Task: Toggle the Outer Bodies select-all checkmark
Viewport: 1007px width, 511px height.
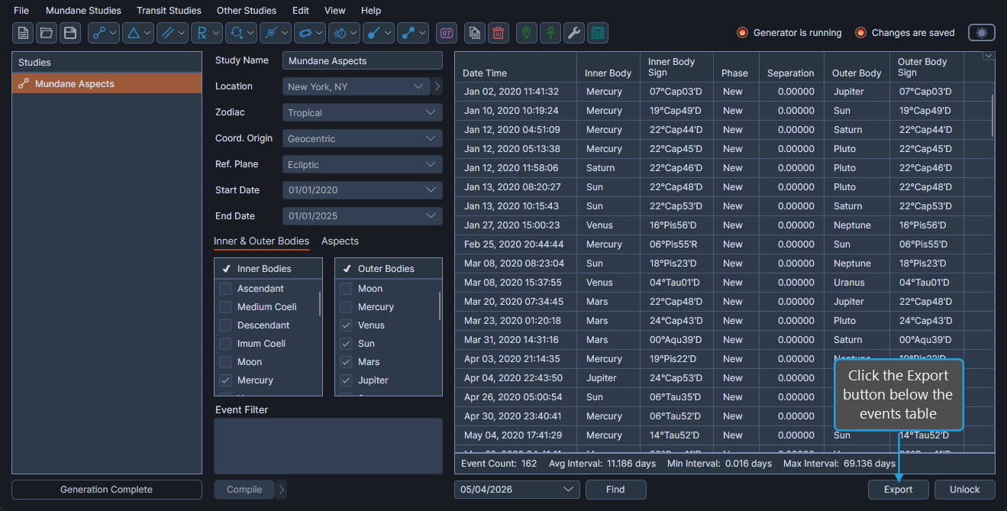Action: coord(347,269)
